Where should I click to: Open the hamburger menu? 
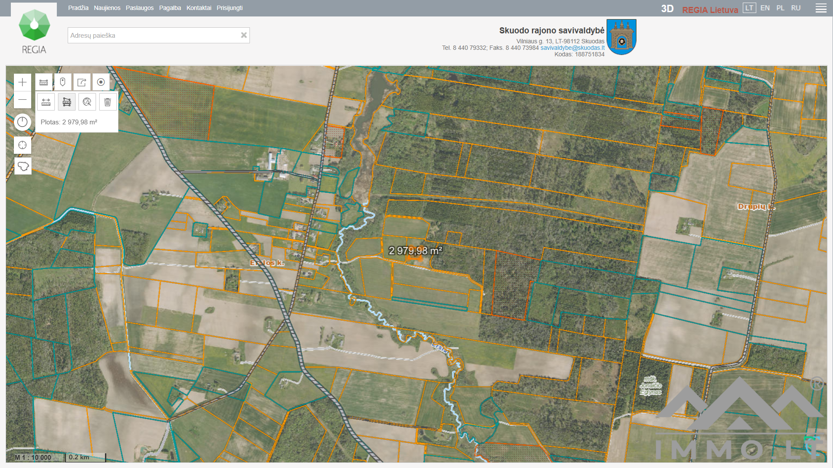click(821, 8)
